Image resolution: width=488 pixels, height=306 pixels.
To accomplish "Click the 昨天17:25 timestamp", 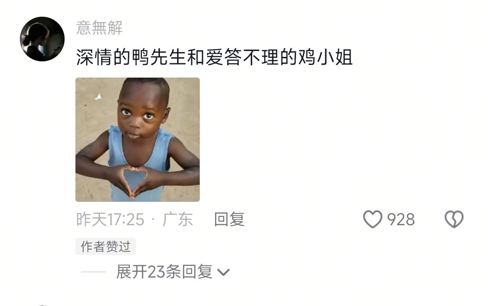I will pos(110,219).
